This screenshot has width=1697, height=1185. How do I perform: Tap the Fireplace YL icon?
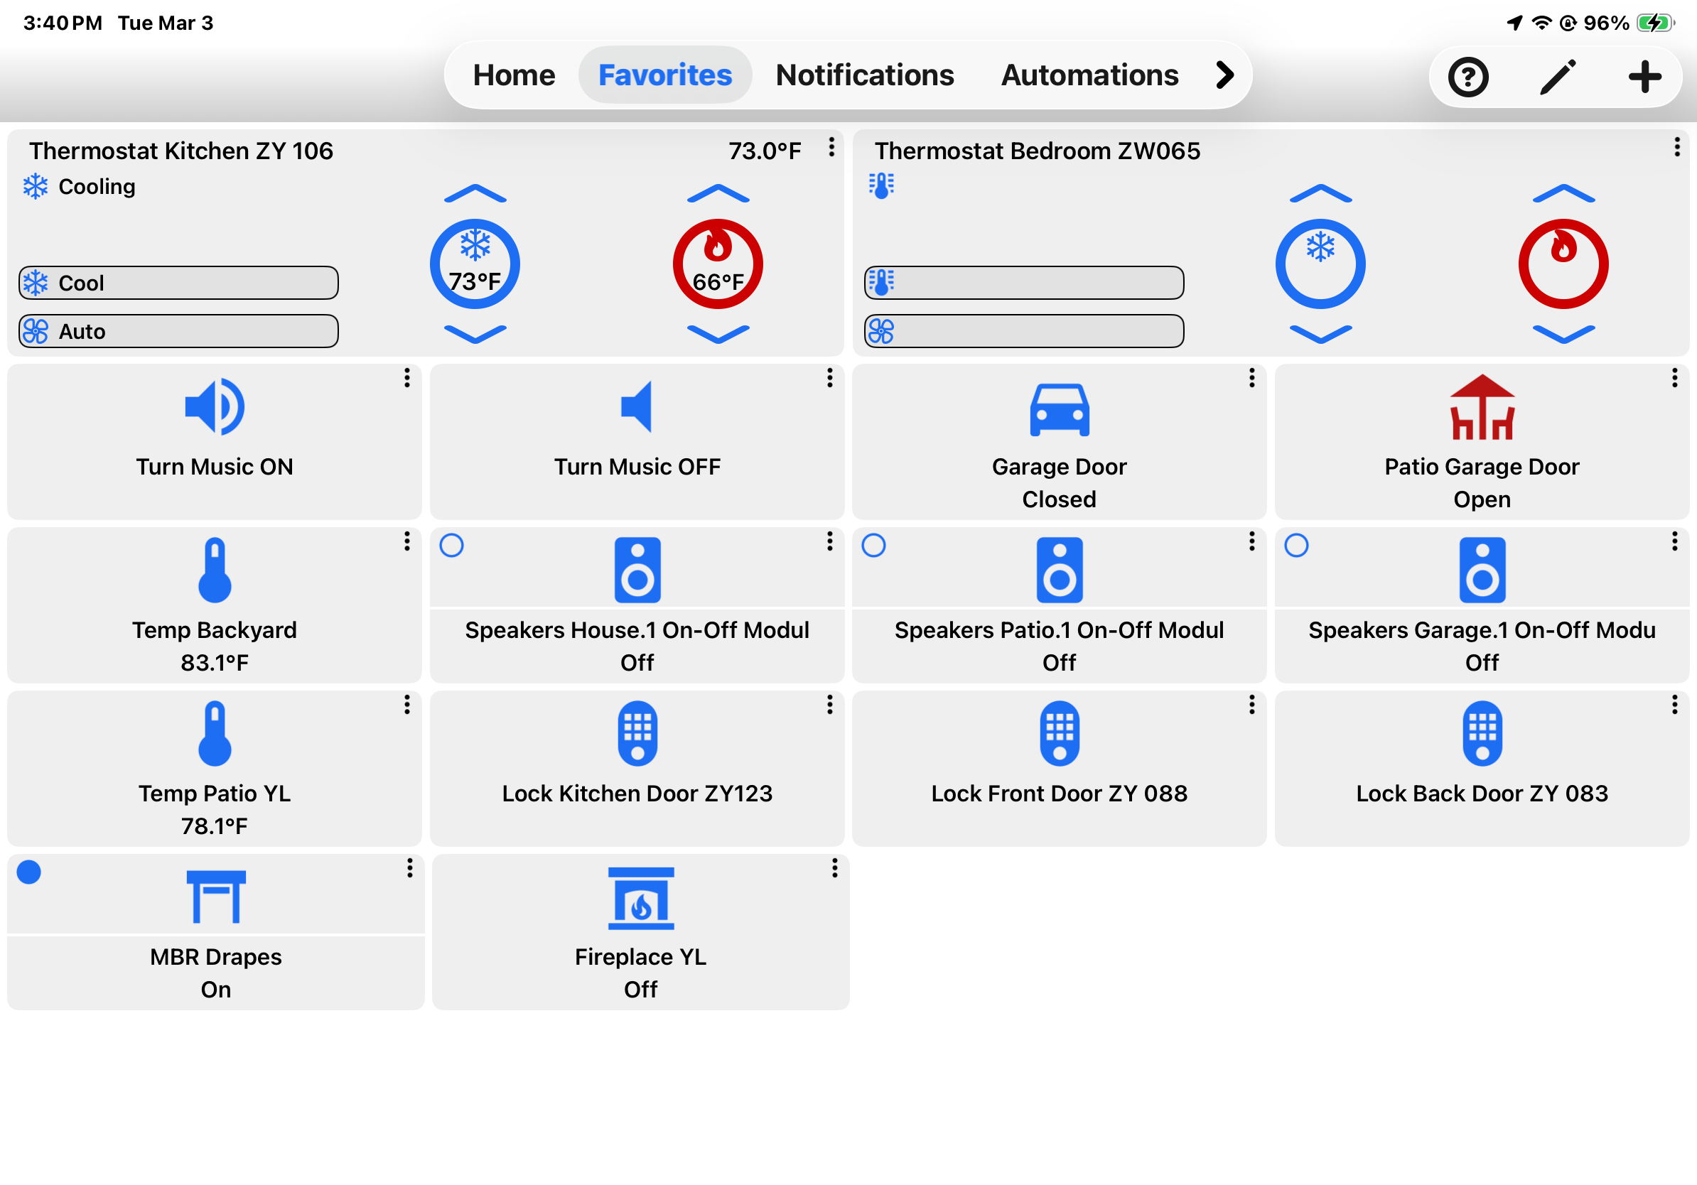[x=641, y=897]
